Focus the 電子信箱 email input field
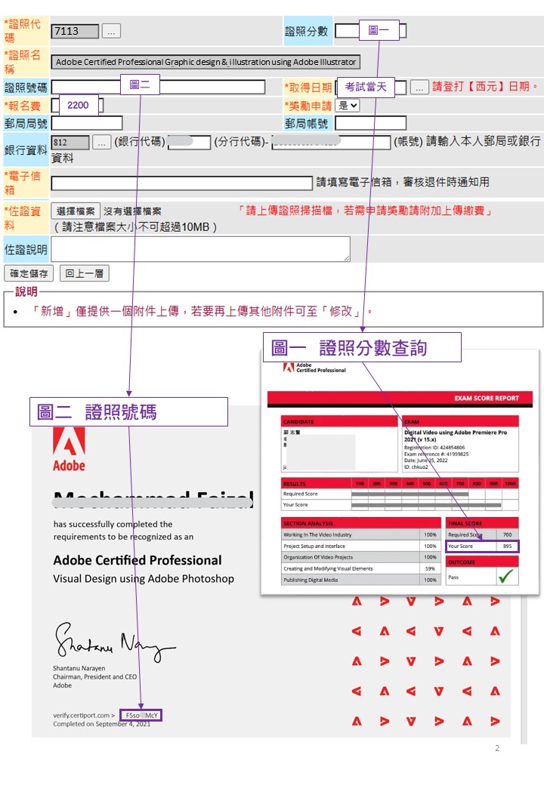 [181, 183]
